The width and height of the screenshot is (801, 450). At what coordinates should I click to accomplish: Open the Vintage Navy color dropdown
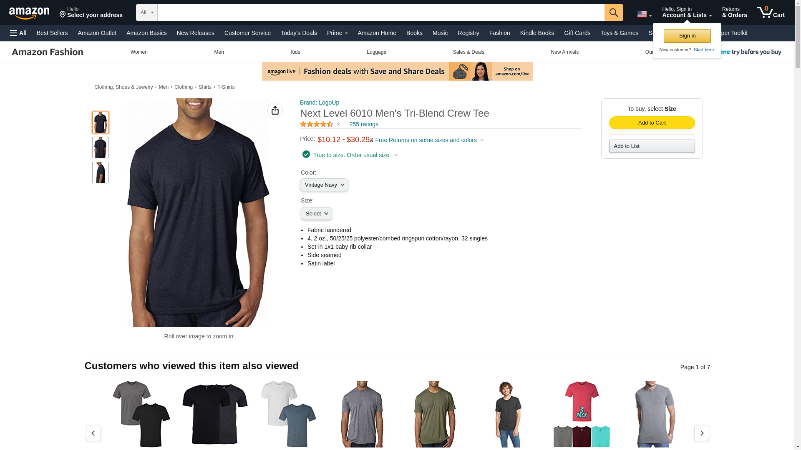(324, 185)
